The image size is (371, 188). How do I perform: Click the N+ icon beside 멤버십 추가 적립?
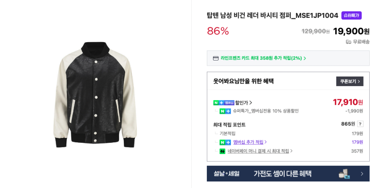click(x=225, y=142)
